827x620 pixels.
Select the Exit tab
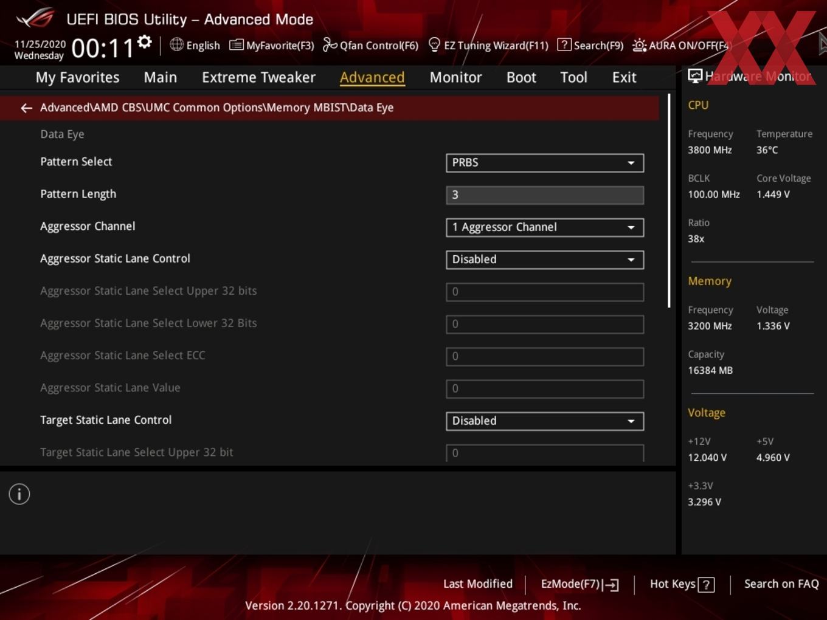[x=624, y=77]
